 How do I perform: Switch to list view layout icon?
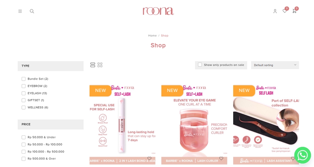(x=93, y=65)
